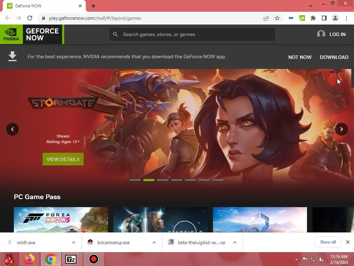This screenshot has width=354, height=266.
Task: Select third carousel indicator
Action: (x=163, y=180)
